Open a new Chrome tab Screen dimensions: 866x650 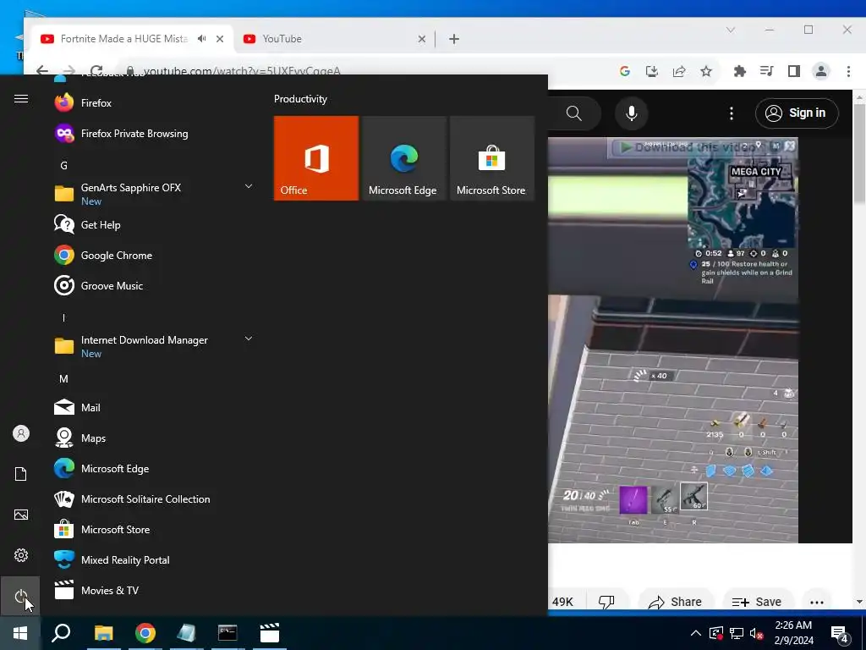coord(454,39)
